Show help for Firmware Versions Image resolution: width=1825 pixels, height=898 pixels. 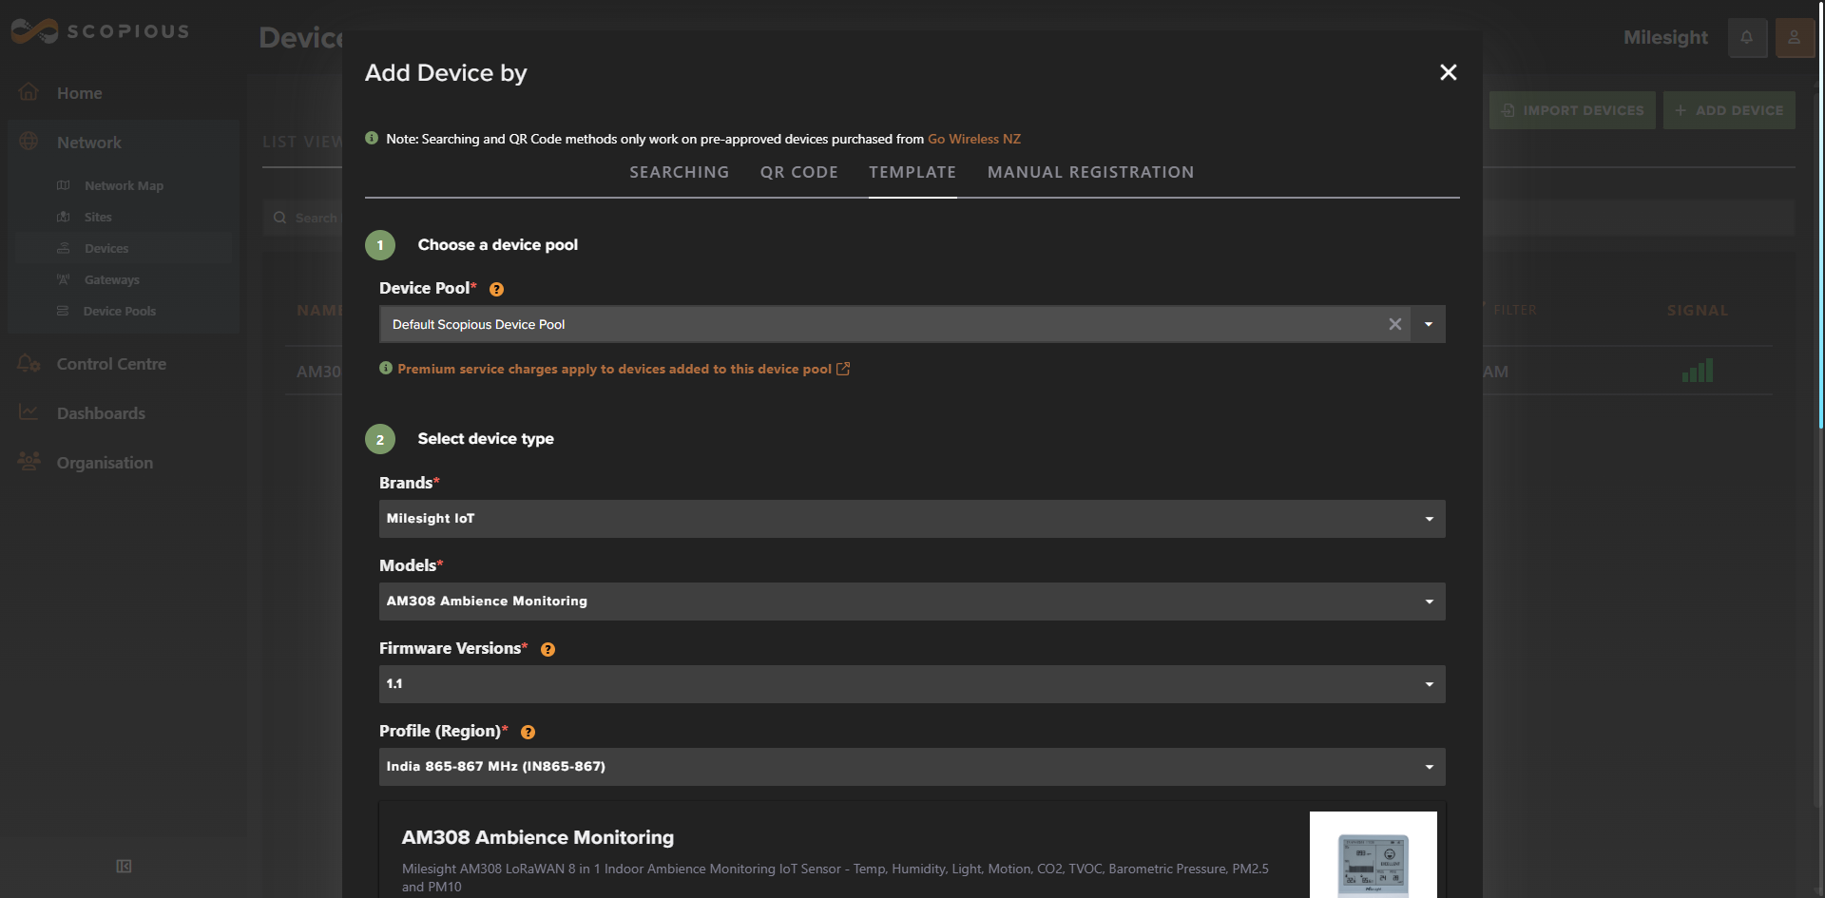click(x=547, y=649)
